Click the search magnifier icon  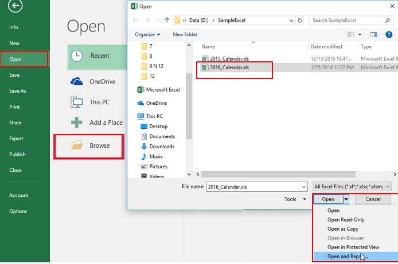click(x=387, y=20)
